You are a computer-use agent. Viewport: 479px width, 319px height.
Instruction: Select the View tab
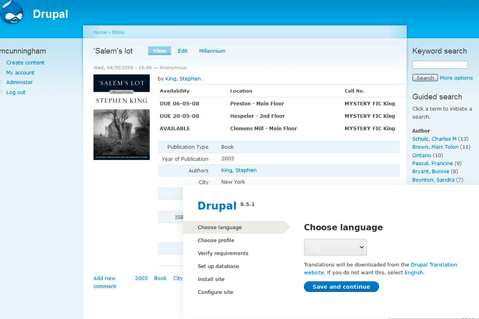pyautogui.click(x=159, y=51)
